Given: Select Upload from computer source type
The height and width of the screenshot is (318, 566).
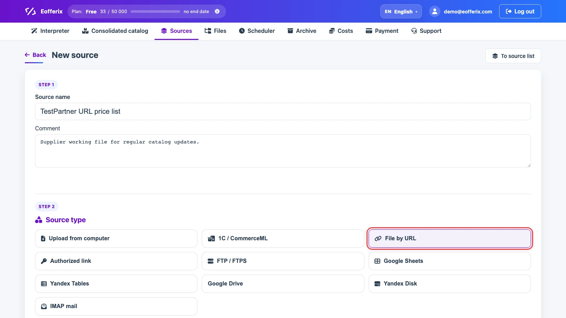Looking at the screenshot, I should coord(116,238).
